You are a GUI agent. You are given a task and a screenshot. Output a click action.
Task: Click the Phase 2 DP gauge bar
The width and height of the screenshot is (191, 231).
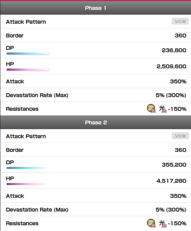click(x=28, y=168)
